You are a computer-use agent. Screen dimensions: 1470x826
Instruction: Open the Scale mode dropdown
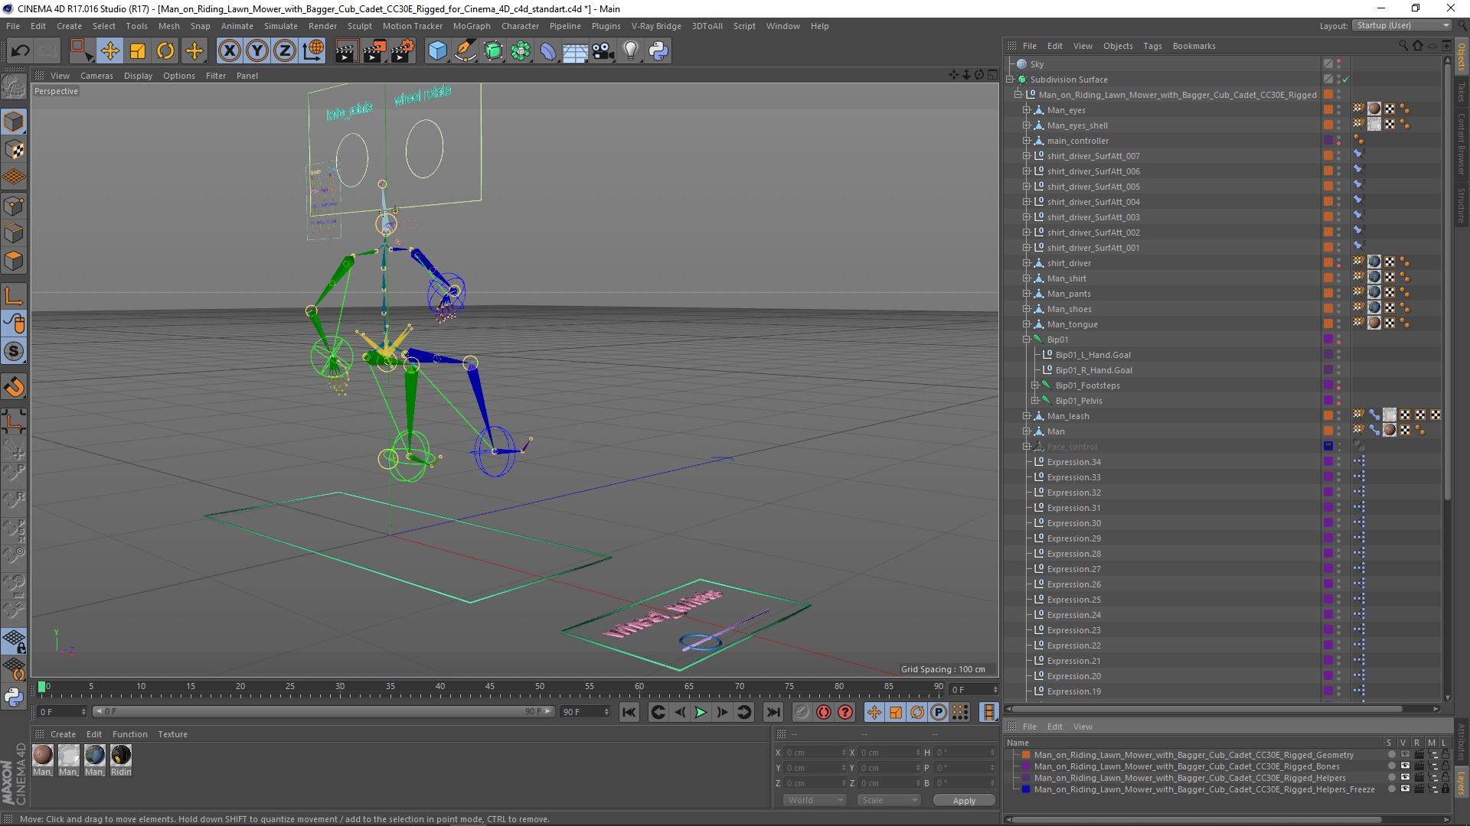pos(888,800)
